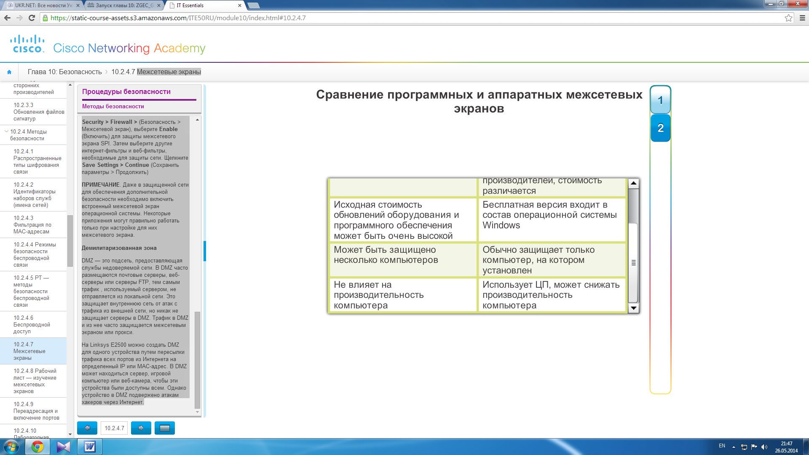Screen dimensions: 809x455
Task: Click Процедуры безопасности heading
Action: pyautogui.click(x=126, y=92)
